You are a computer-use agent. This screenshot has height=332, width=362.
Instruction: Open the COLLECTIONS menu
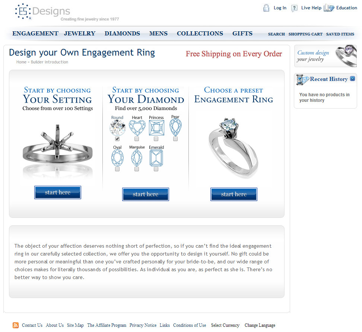(x=200, y=34)
